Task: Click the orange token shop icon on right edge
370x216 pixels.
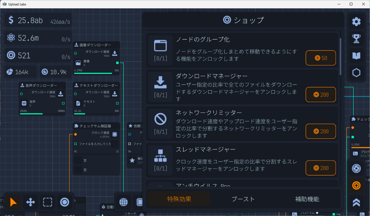Action: [356, 186]
